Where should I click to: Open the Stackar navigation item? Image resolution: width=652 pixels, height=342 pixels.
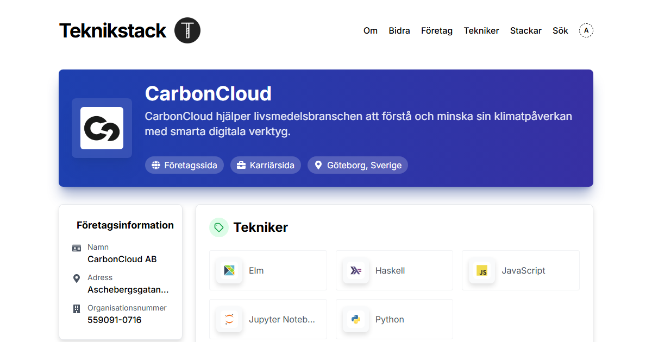click(x=526, y=30)
